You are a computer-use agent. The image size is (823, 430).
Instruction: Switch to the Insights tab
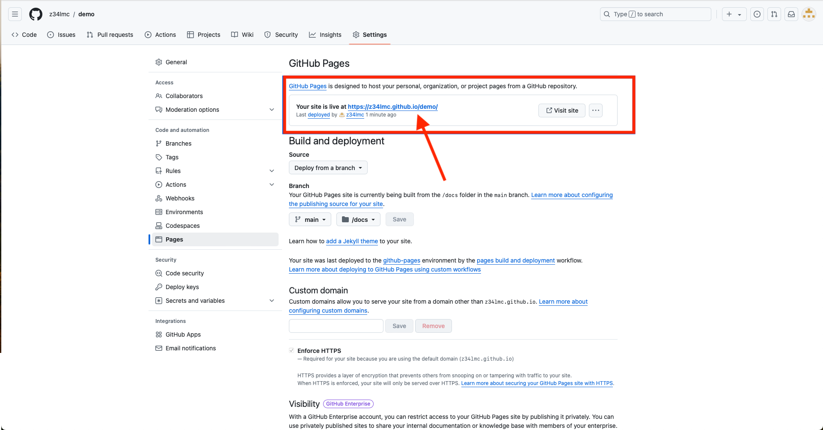pyautogui.click(x=325, y=35)
